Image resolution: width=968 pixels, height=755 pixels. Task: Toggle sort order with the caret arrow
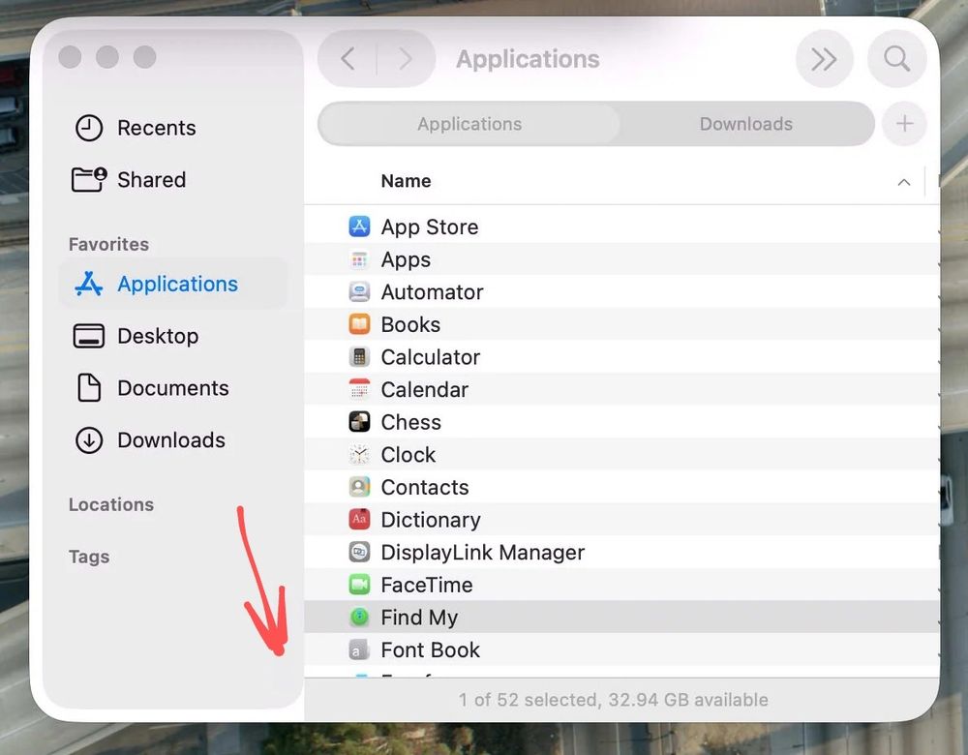pyautogui.click(x=904, y=182)
